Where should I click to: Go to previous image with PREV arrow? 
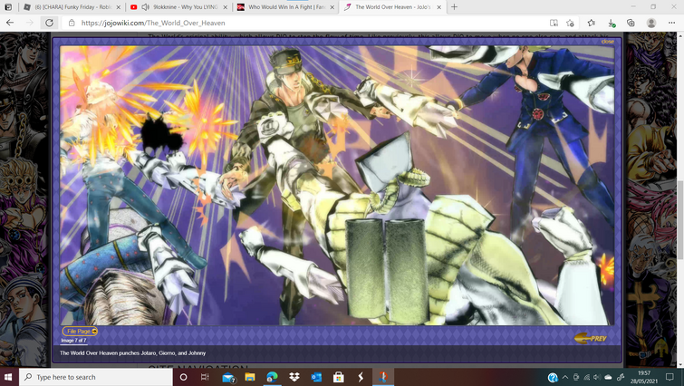click(x=590, y=338)
